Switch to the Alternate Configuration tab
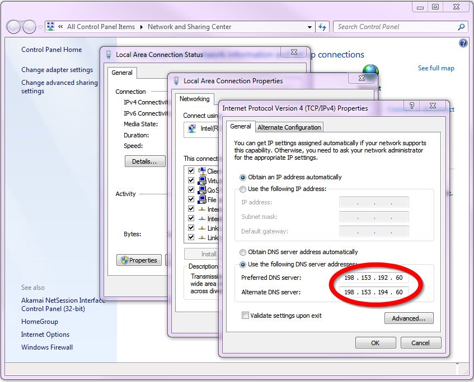 pos(289,127)
